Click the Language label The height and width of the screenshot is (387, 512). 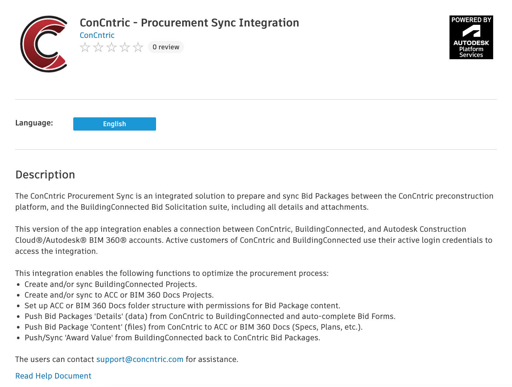34,123
